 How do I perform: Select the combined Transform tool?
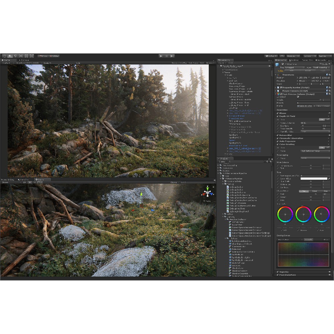point(32,56)
